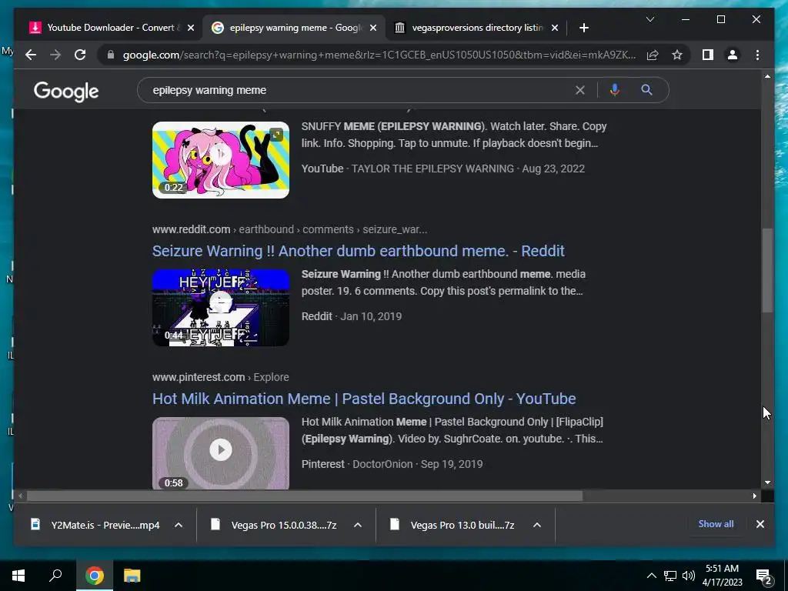This screenshot has height=591, width=788.
Task: Open Hot Milk Animation Meme result
Action: click(x=364, y=399)
